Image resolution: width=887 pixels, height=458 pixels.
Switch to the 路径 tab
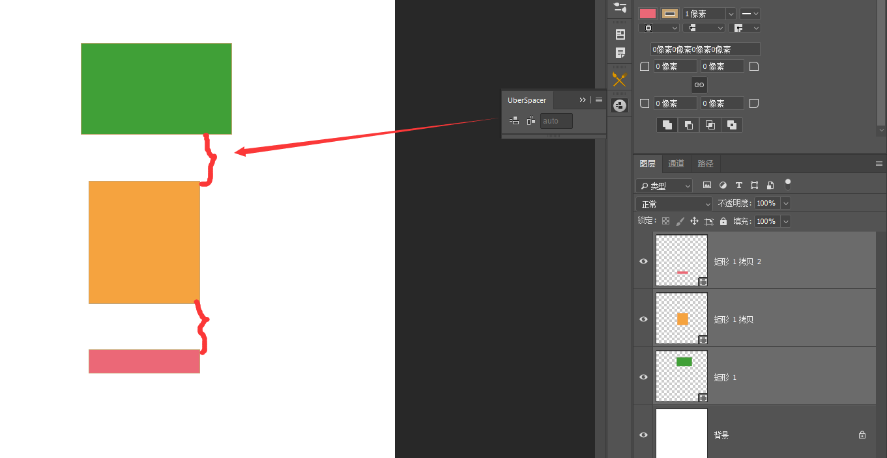[x=706, y=164]
